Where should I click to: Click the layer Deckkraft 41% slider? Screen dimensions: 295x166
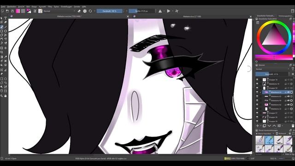click(271, 74)
